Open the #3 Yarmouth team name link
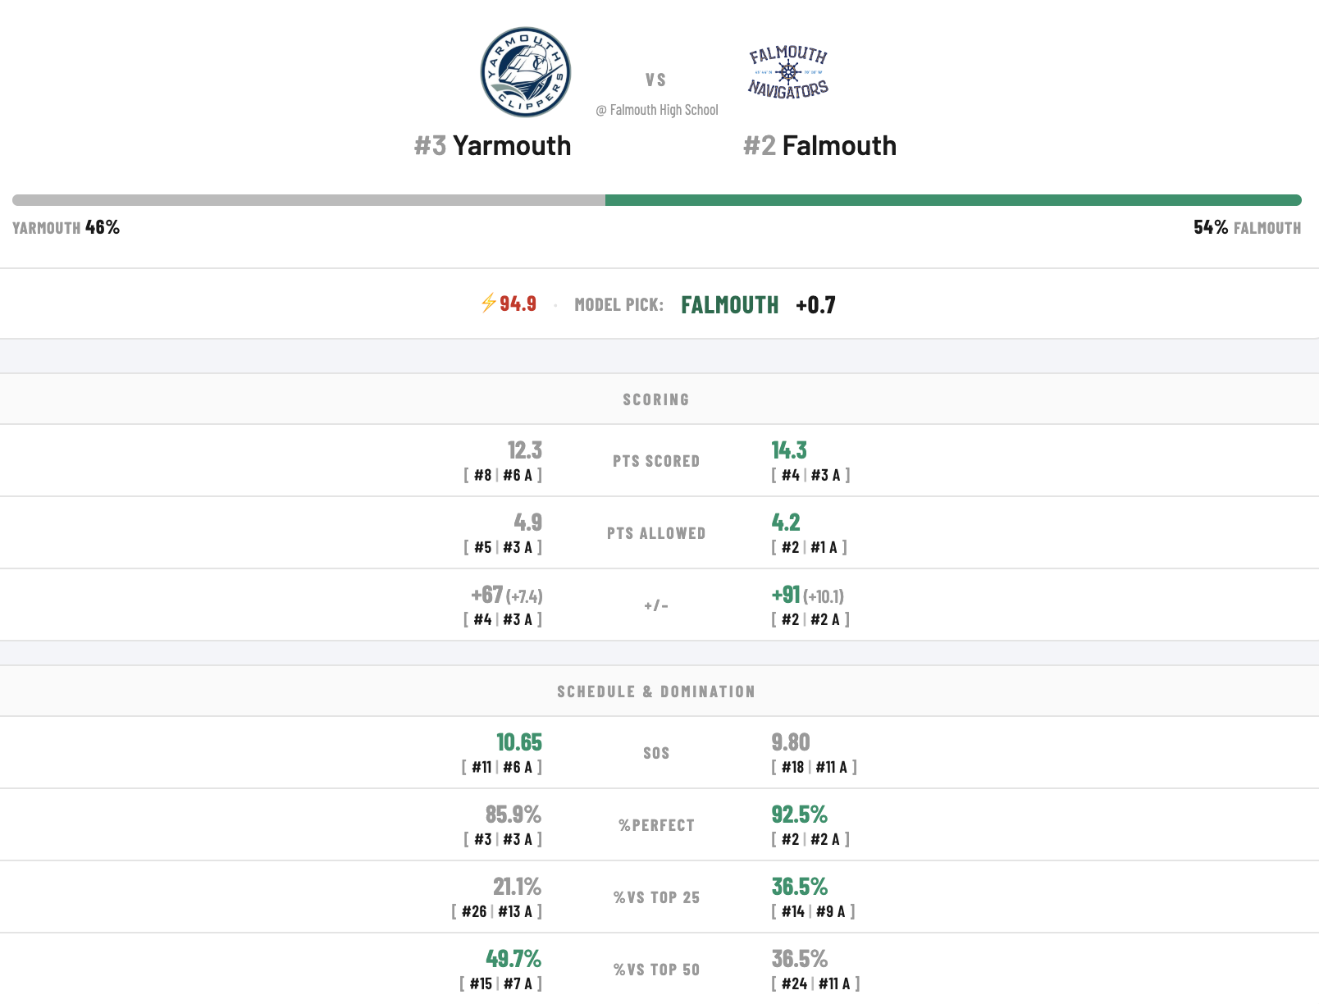This screenshot has height=1004, width=1319. click(x=492, y=145)
